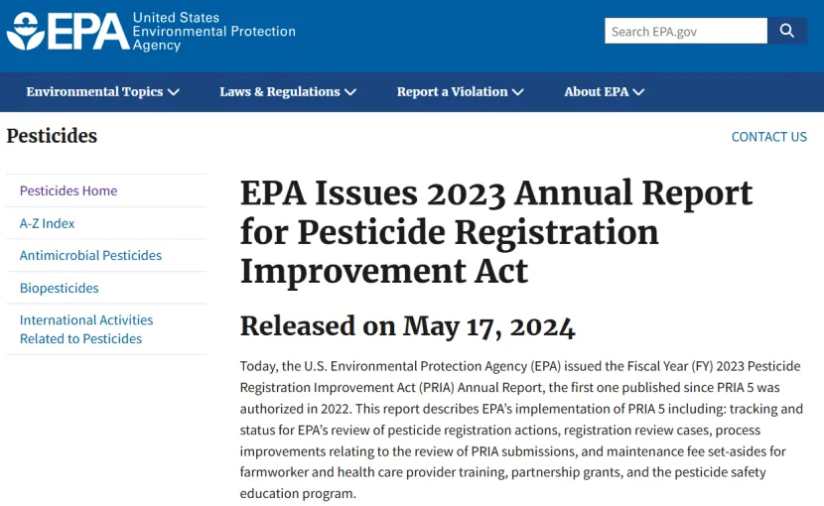
Task: Open the Environmental Topics menu
Action: [x=94, y=92]
